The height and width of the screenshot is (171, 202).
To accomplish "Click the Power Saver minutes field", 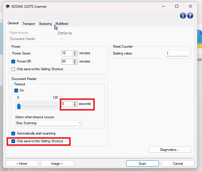I will click(67, 53).
